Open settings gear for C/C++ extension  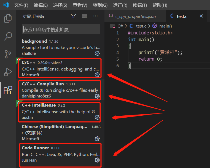(x=97, y=75)
